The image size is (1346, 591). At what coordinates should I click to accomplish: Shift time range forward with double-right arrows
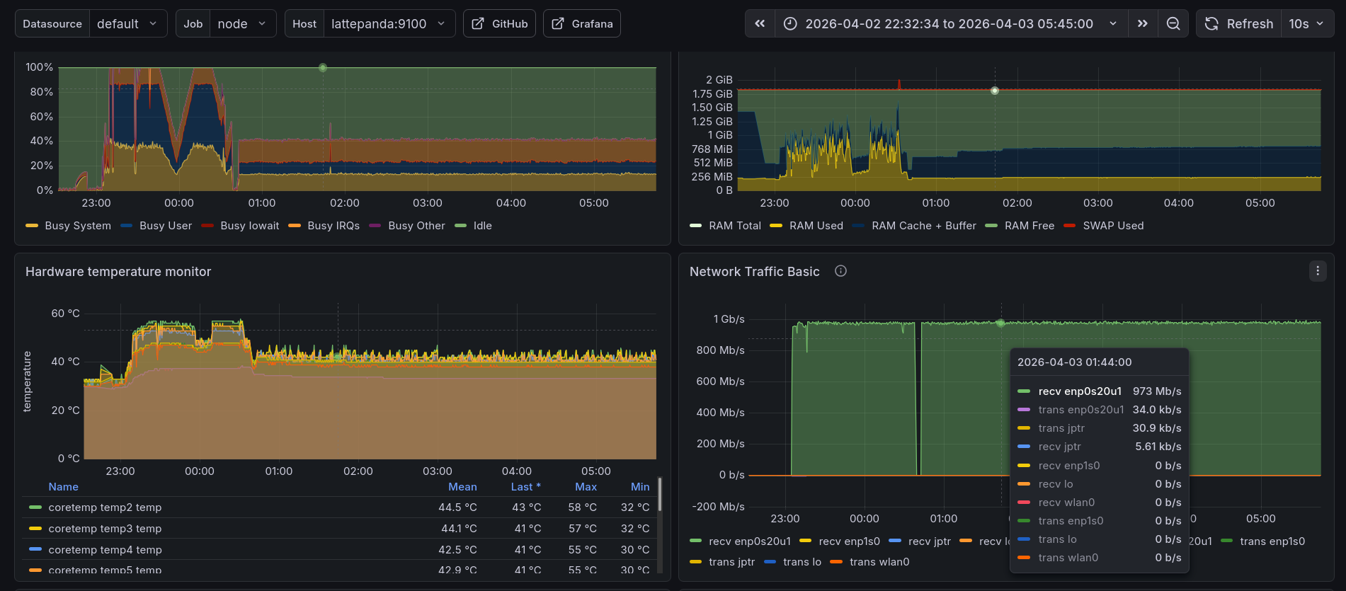1142,23
